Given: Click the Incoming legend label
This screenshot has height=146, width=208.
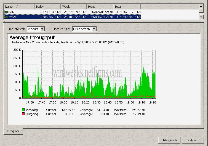Looking at the screenshot, I should click(x=32, y=110).
